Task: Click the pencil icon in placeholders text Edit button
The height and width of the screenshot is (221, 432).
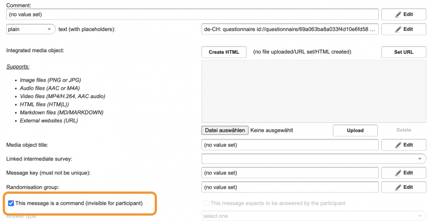Action: point(398,29)
